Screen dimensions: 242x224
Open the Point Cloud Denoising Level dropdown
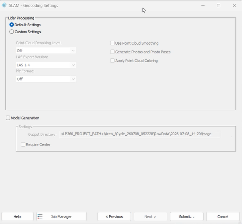pos(46,51)
